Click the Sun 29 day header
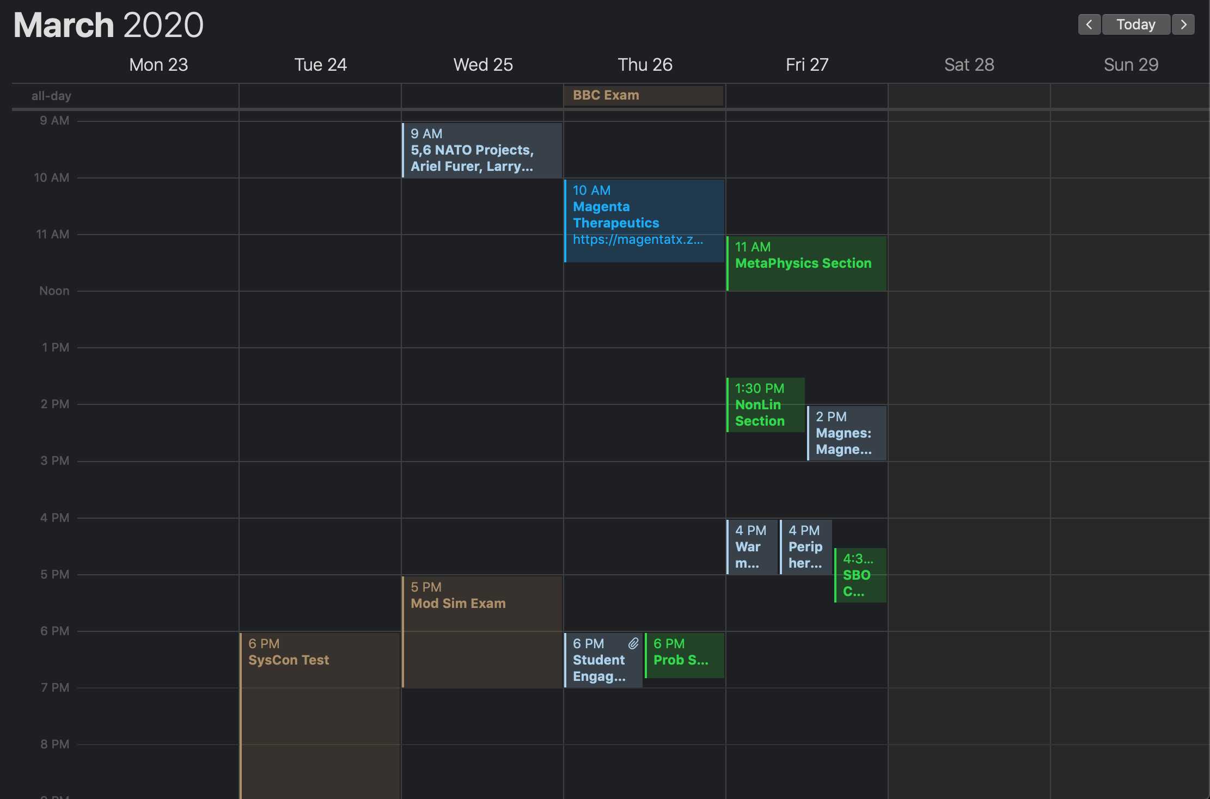 point(1130,65)
